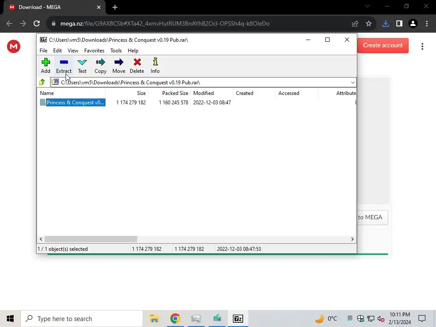The height and width of the screenshot is (327, 436).
Task: Open a new Chrome tab
Action: click(x=115, y=7)
